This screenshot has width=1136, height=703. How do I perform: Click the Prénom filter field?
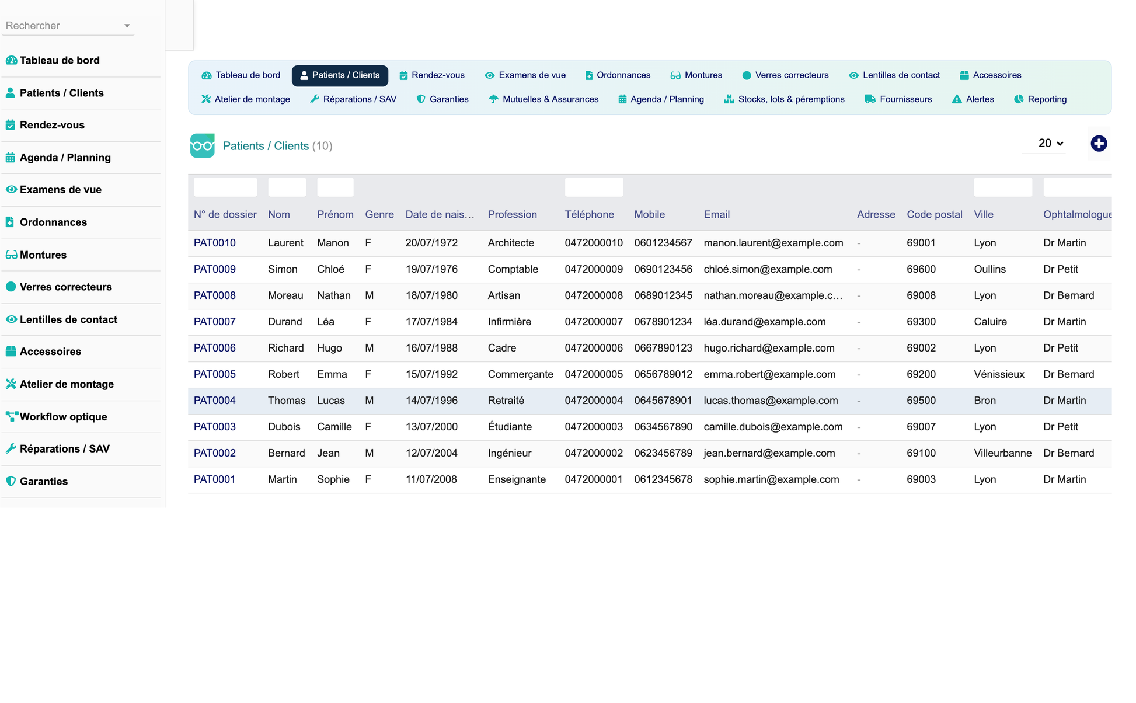click(335, 187)
